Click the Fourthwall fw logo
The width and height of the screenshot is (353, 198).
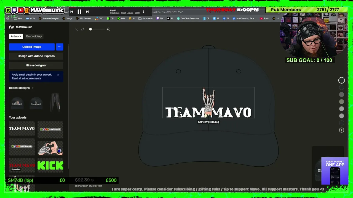[x=11, y=27]
